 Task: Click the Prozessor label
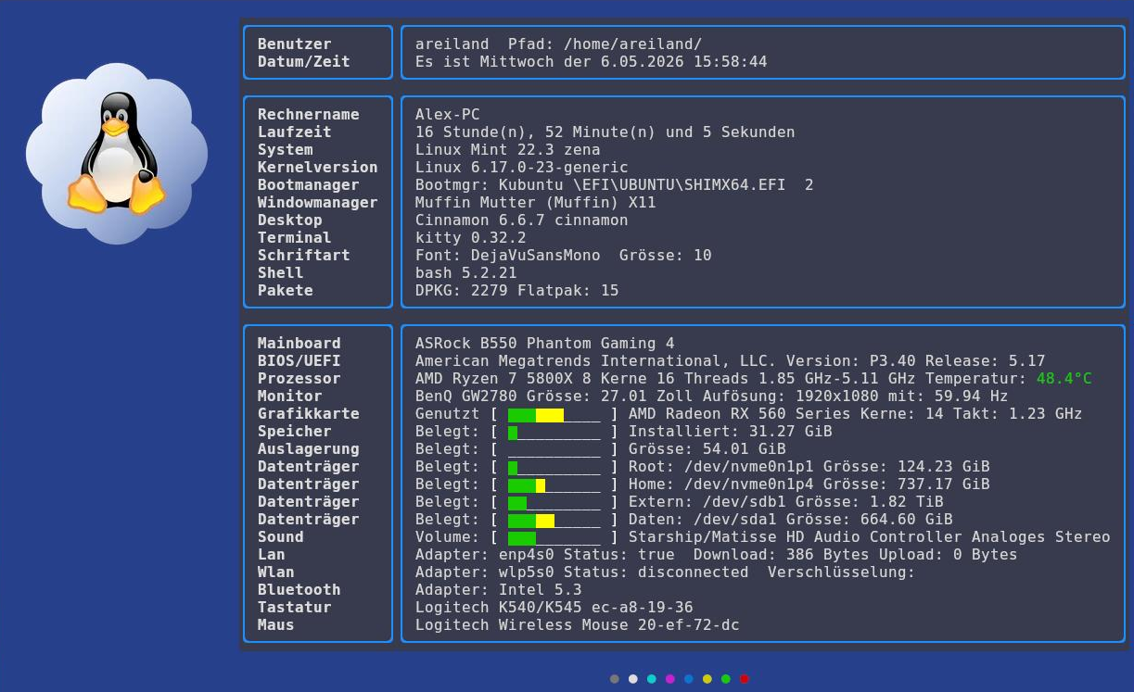pos(299,379)
